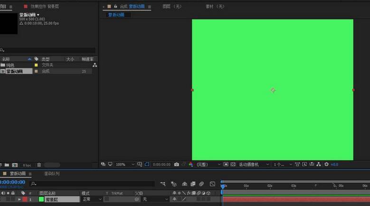Open grid and guide options icon
Image resolution: width=370 pixels, height=206 pixels.
point(140,164)
